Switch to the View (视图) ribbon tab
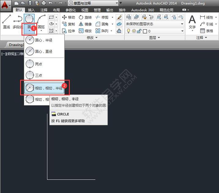Viewport: 219px width, 193px height. [85, 10]
